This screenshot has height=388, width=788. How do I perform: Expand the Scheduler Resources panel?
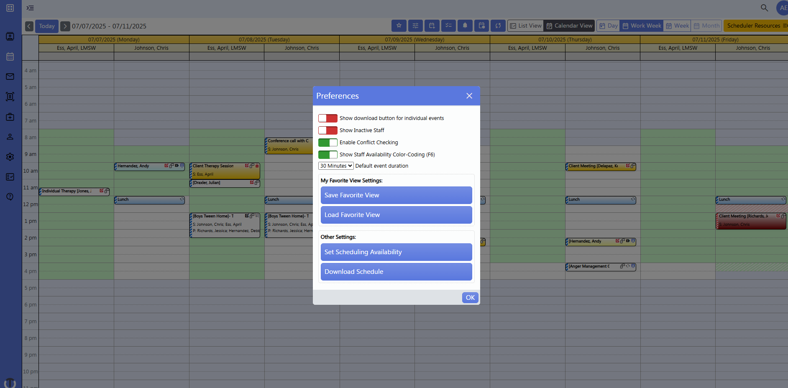(756, 26)
